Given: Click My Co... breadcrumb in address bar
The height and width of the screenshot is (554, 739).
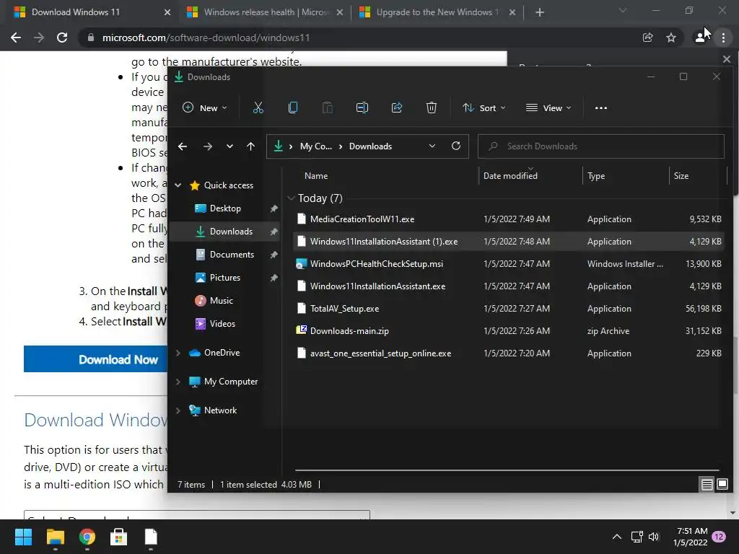Looking at the screenshot, I should [x=316, y=146].
